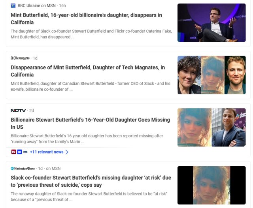The height and width of the screenshot is (208, 253).
Task: Click the blue BI related-source icon
Action: [x=19, y=152]
